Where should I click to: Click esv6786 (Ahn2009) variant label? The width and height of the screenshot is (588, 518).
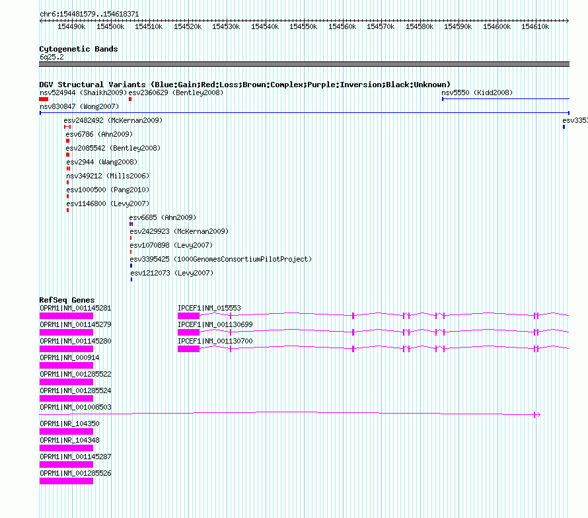tap(99, 134)
